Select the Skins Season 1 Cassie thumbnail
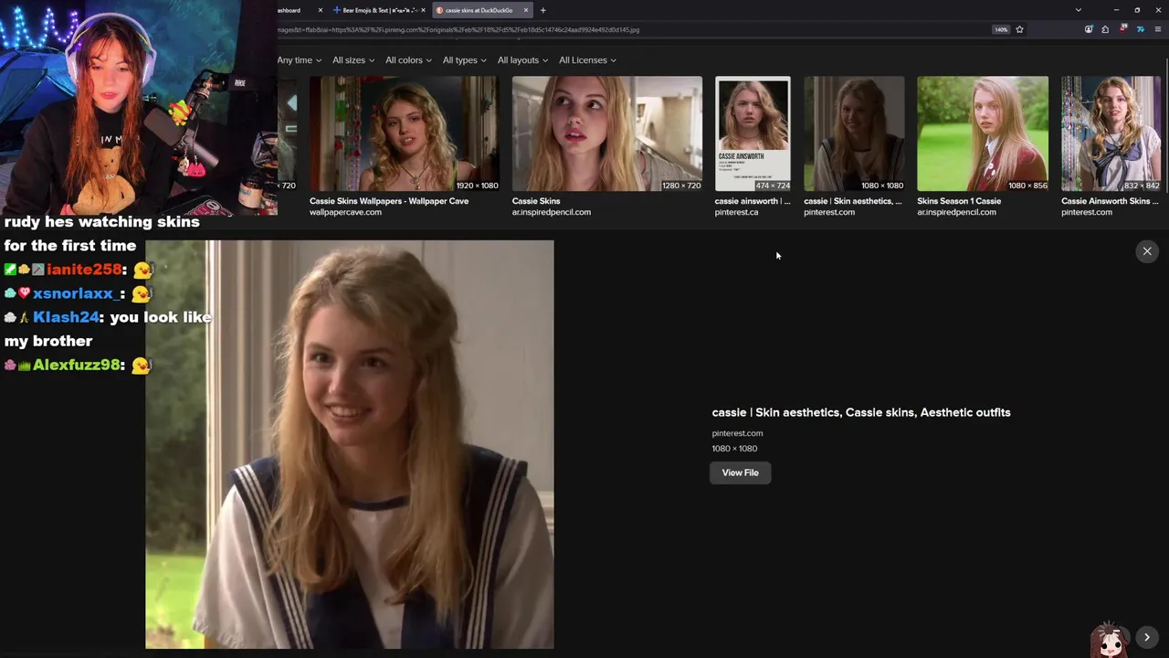Screen dimensions: 1169x658 click(x=983, y=133)
